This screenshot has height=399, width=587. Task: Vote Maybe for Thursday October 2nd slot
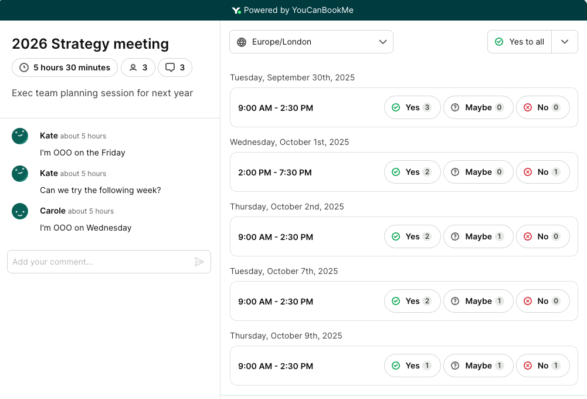(x=478, y=236)
